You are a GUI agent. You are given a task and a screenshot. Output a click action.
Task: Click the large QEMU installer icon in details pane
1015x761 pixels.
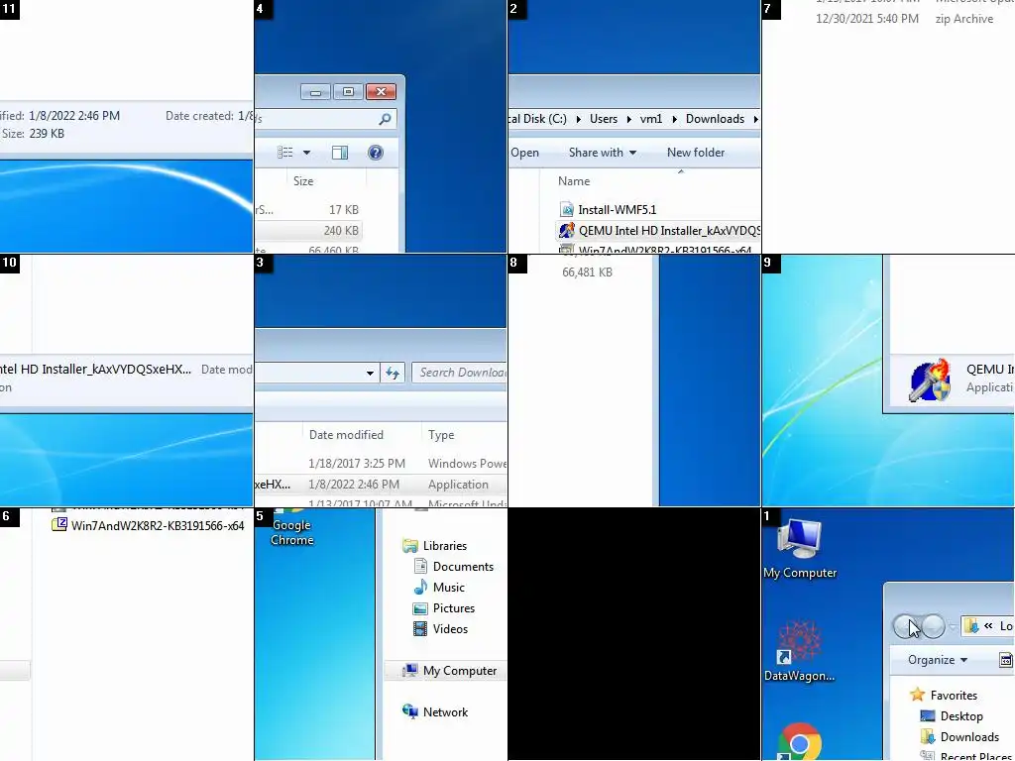point(930,380)
